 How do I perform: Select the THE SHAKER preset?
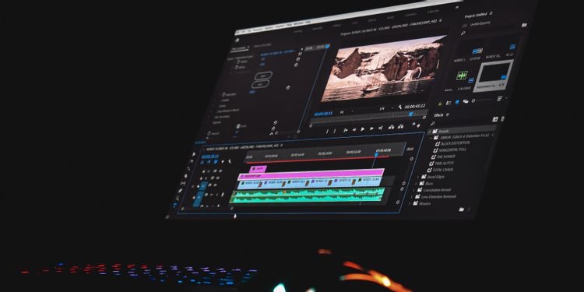443,157
